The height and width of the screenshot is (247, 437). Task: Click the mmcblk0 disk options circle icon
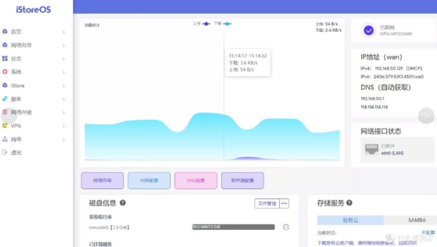coord(286,227)
